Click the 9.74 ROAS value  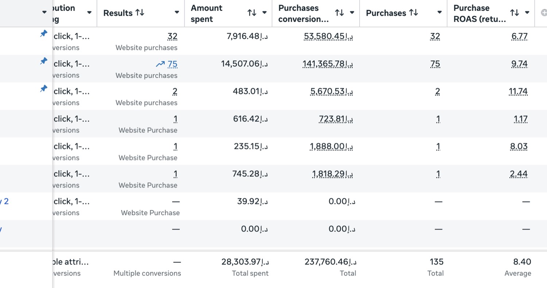tap(520, 64)
